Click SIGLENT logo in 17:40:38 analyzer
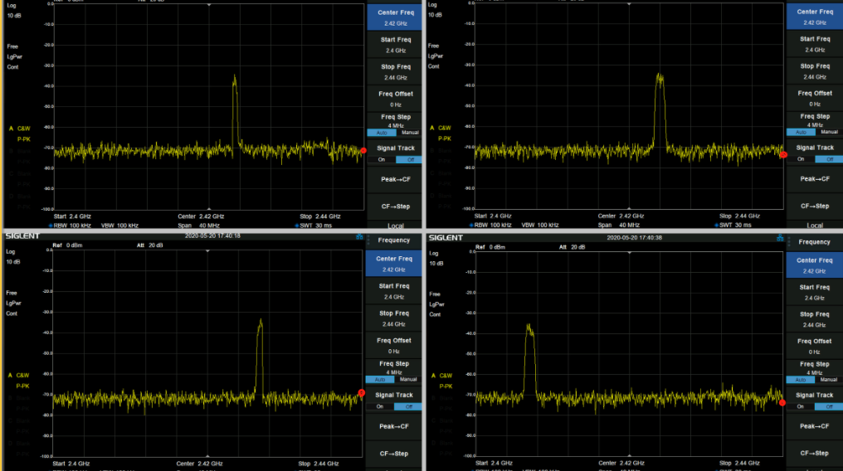The width and height of the screenshot is (843, 471). point(446,237)
